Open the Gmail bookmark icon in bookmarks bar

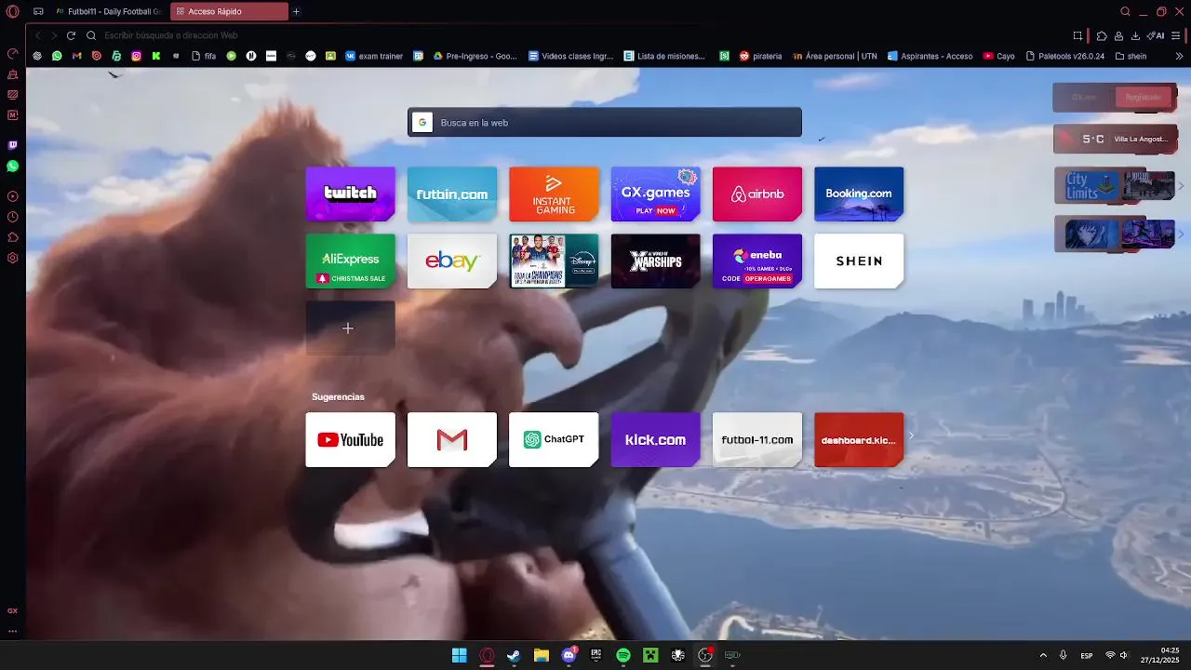77,56
